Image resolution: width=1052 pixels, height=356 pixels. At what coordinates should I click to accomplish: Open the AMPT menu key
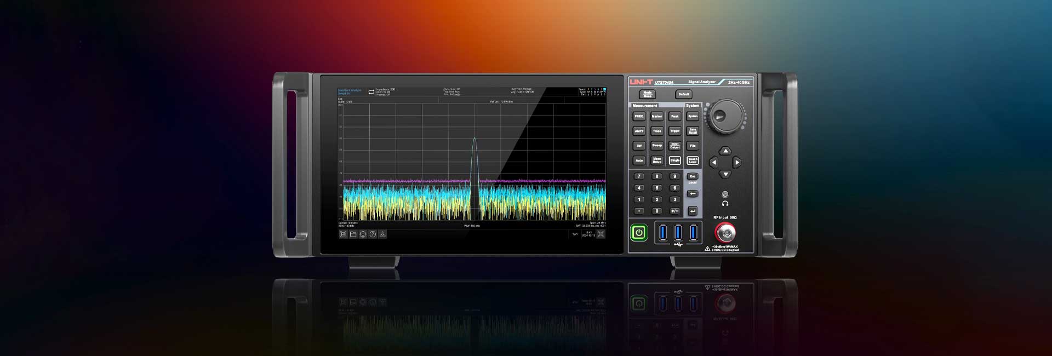pos(639,131)
